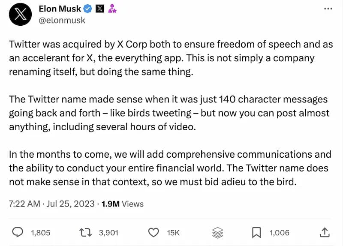Viewport: 343px width, 246px height.
Task: Bookmark the tweet using the bookmark icon
Action: tap(256, 233)
